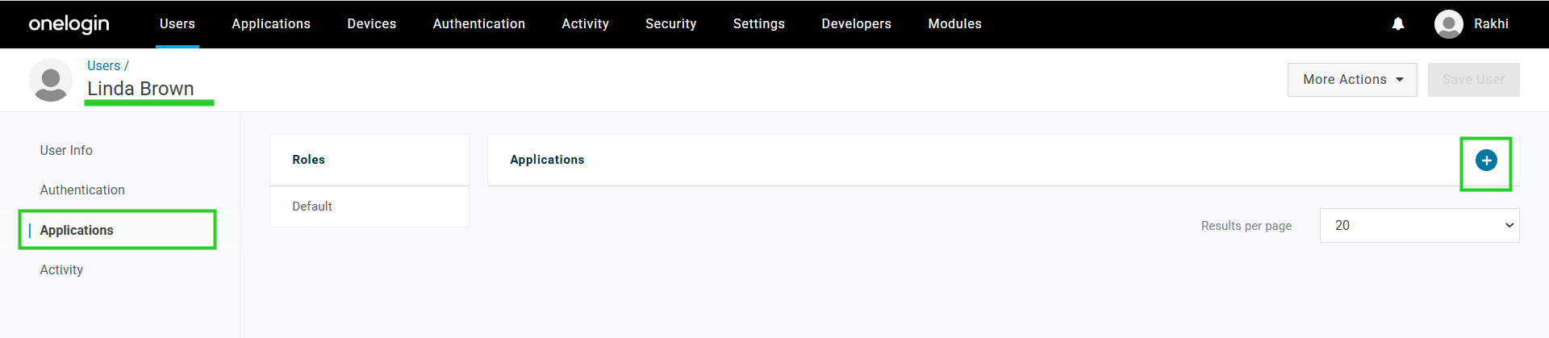Click the OneLogin logo
Image resolution: width=1549 pixels, height=338 pixels.
[69, 24]
